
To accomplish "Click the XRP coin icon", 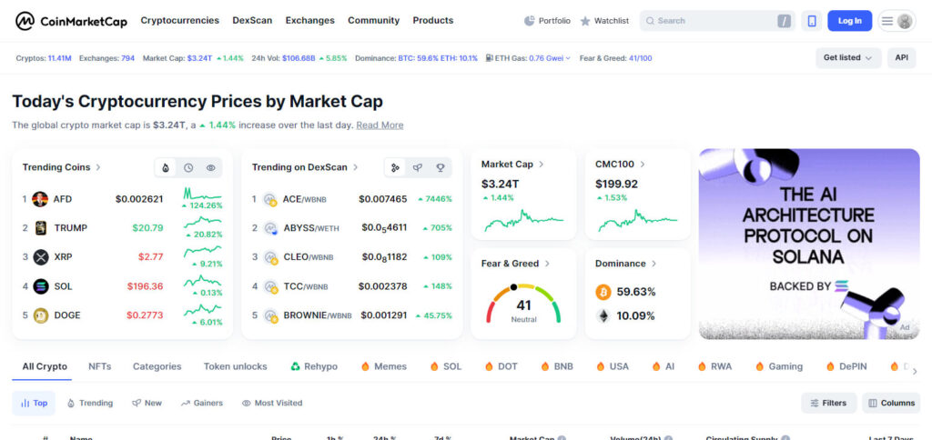I will (40, 257).
